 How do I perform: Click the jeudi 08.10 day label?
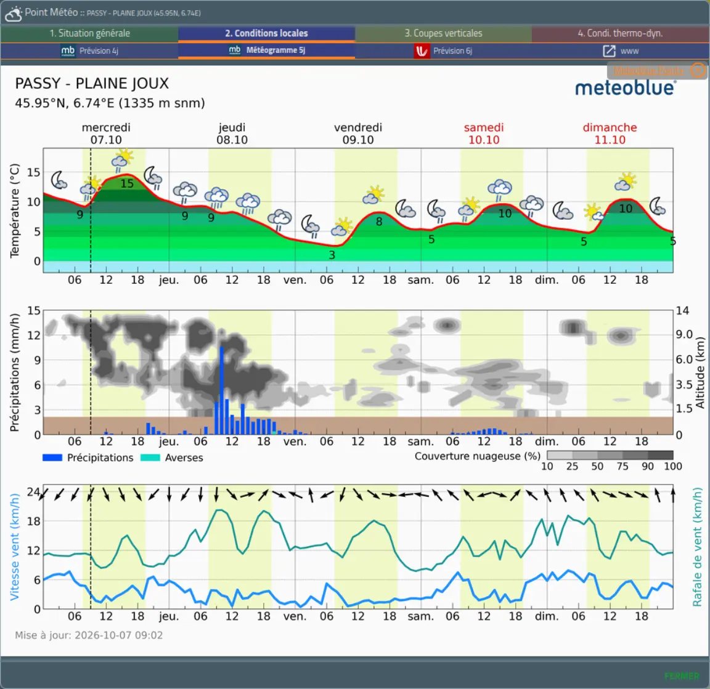[232, 134]
